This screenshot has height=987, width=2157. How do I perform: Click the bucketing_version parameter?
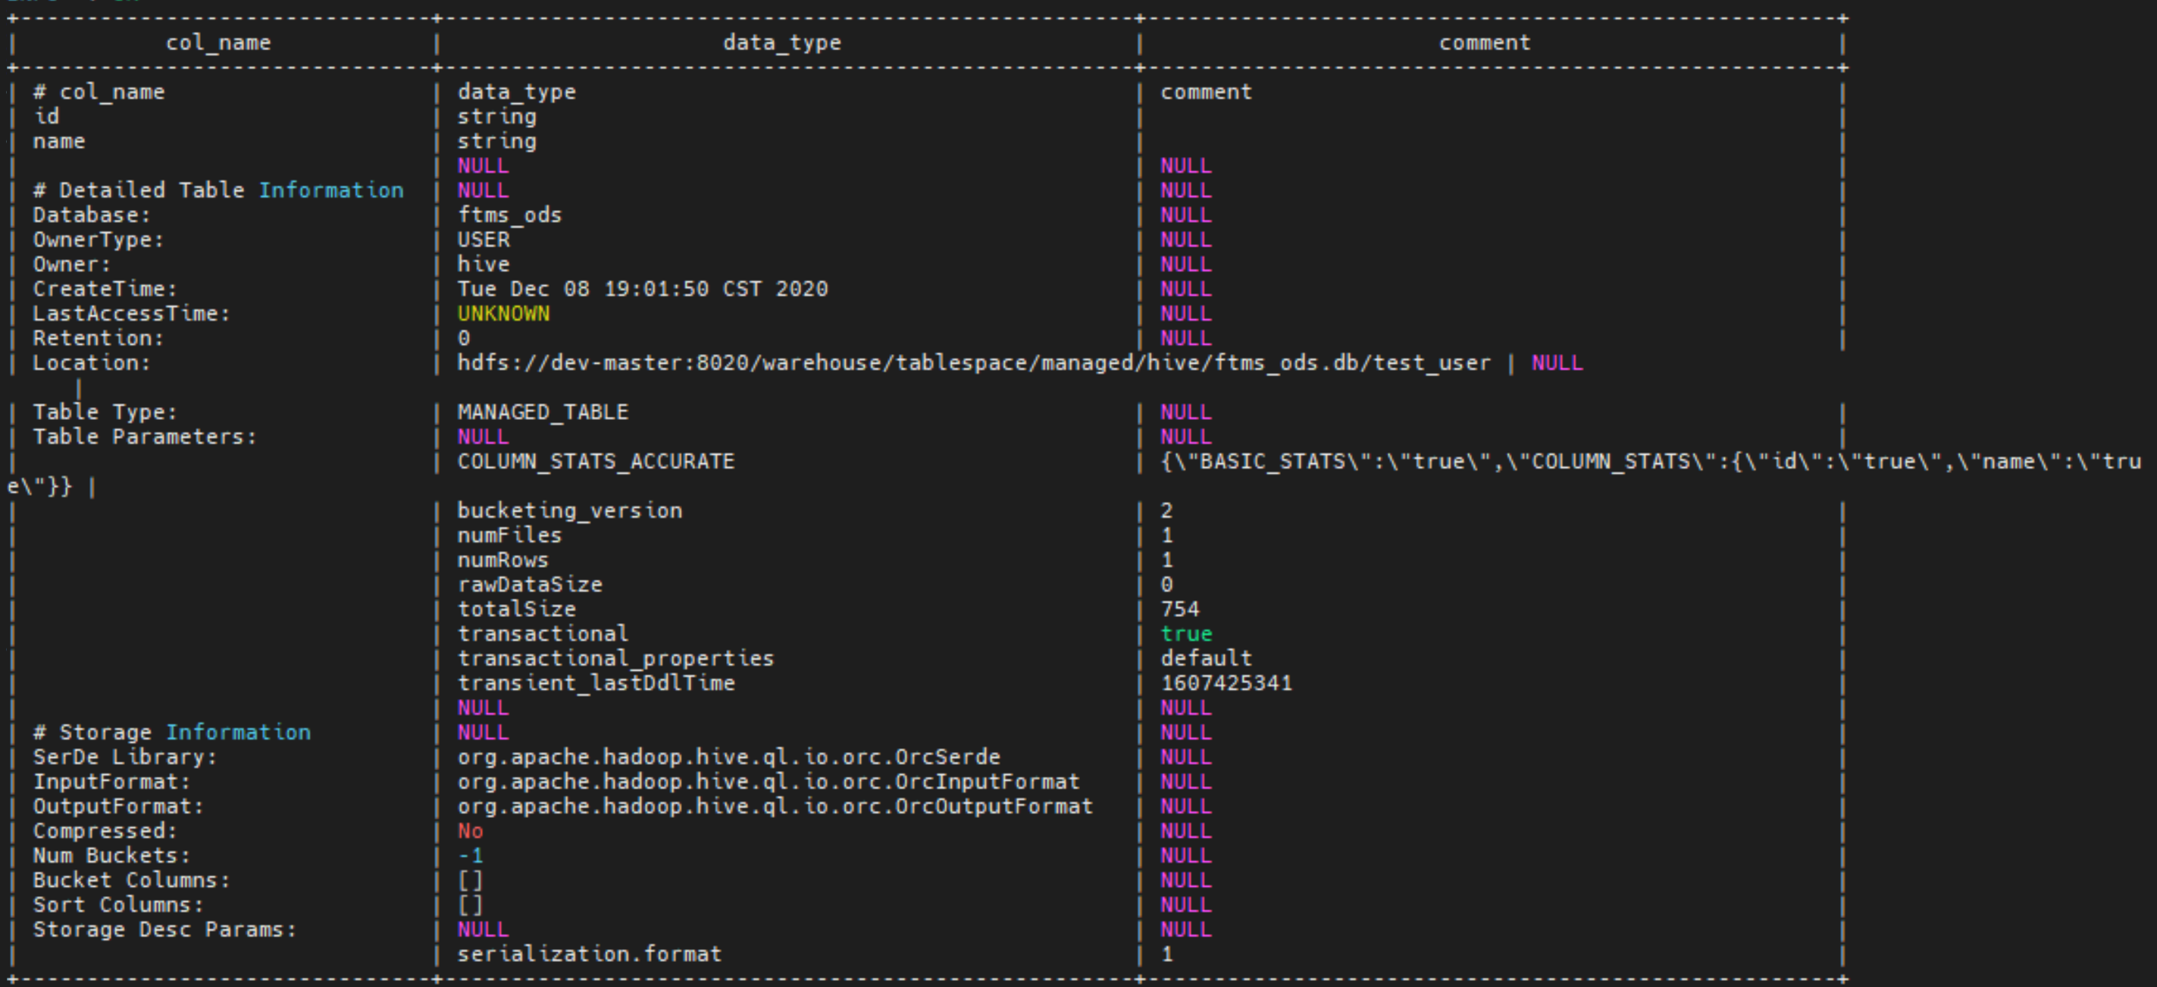569,510
